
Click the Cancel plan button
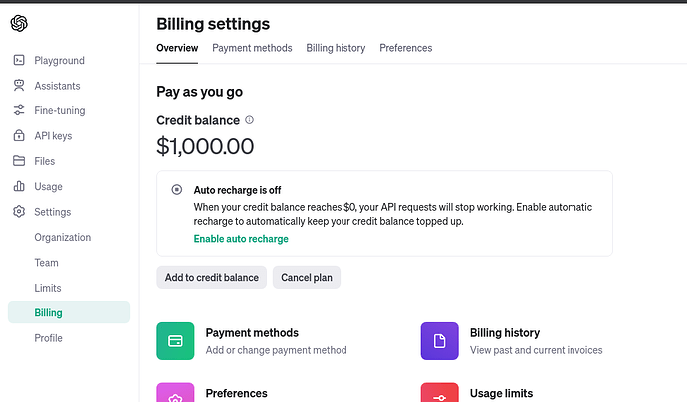[x=307, y=278]
